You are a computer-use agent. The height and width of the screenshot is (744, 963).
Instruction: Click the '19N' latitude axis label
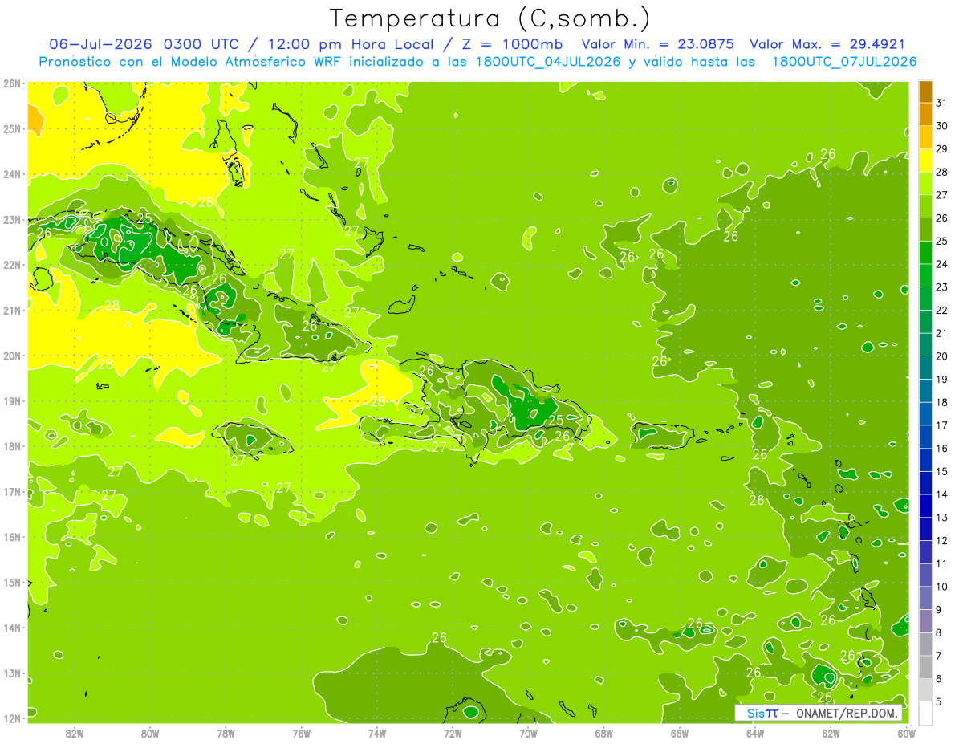(x=12, y=401)
